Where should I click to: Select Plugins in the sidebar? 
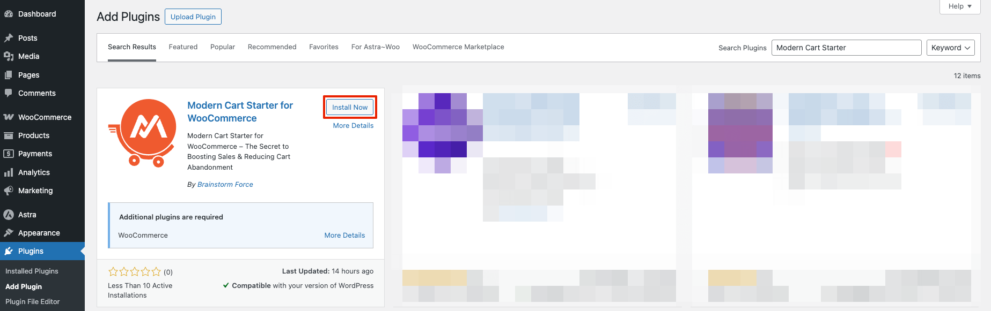click(42, 251)
